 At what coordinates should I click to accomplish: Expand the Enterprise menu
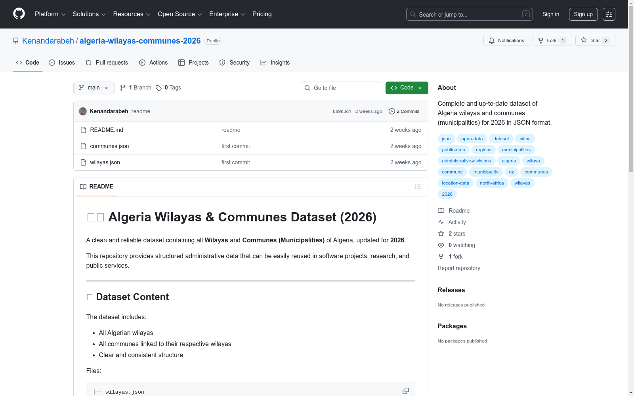pyautogui.click(x=227, y=14)
